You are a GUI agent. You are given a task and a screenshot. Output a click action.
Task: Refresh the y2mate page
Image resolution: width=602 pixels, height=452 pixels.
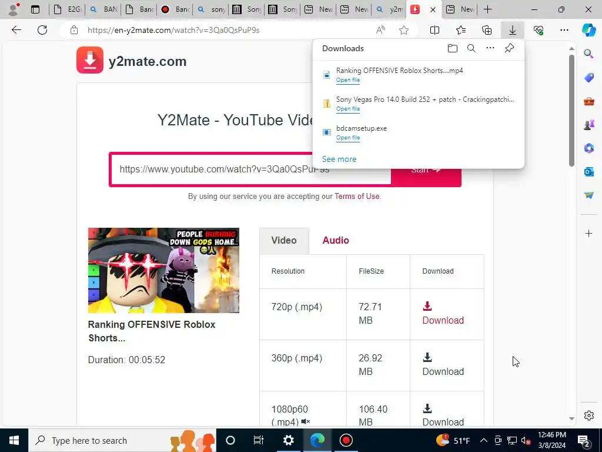point(42,30)
